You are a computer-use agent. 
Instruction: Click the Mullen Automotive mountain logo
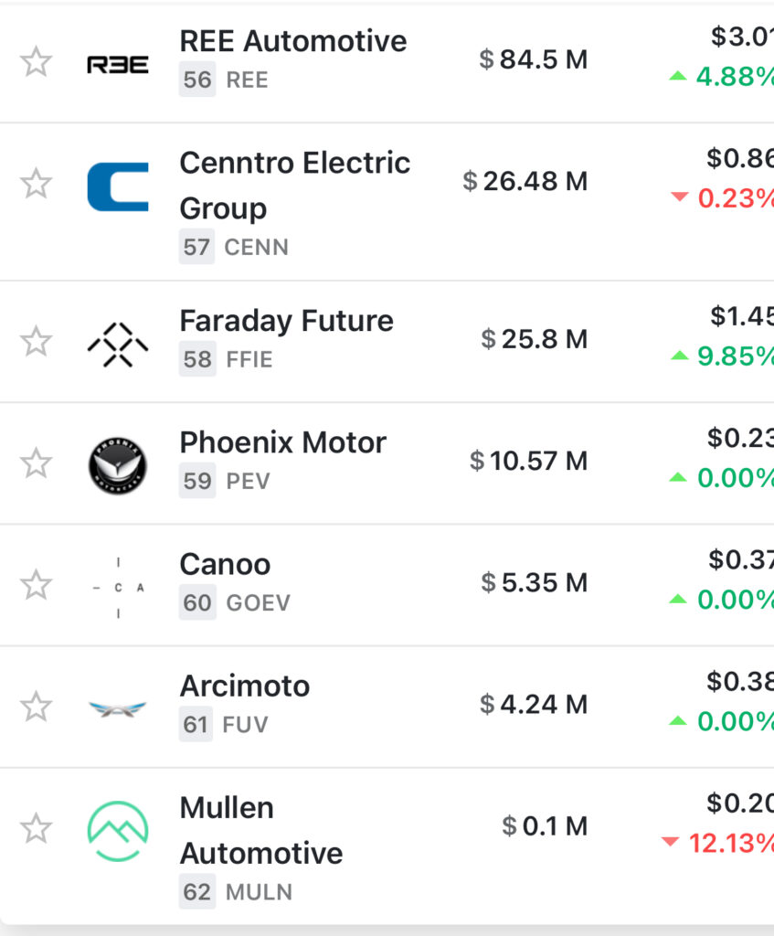[x=118, y=831]
